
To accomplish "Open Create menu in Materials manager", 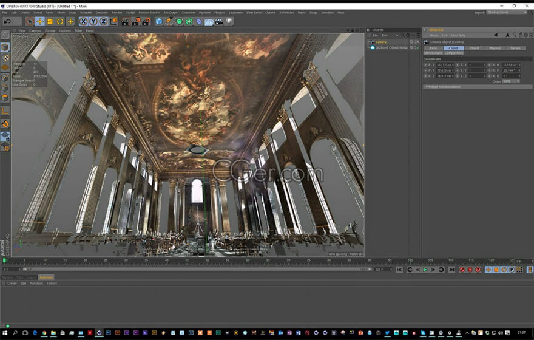I will coord(12,284).
